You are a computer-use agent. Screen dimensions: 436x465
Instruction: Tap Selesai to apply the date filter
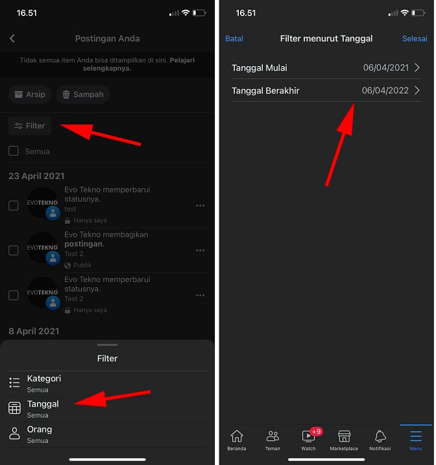(x=415, y=38)
